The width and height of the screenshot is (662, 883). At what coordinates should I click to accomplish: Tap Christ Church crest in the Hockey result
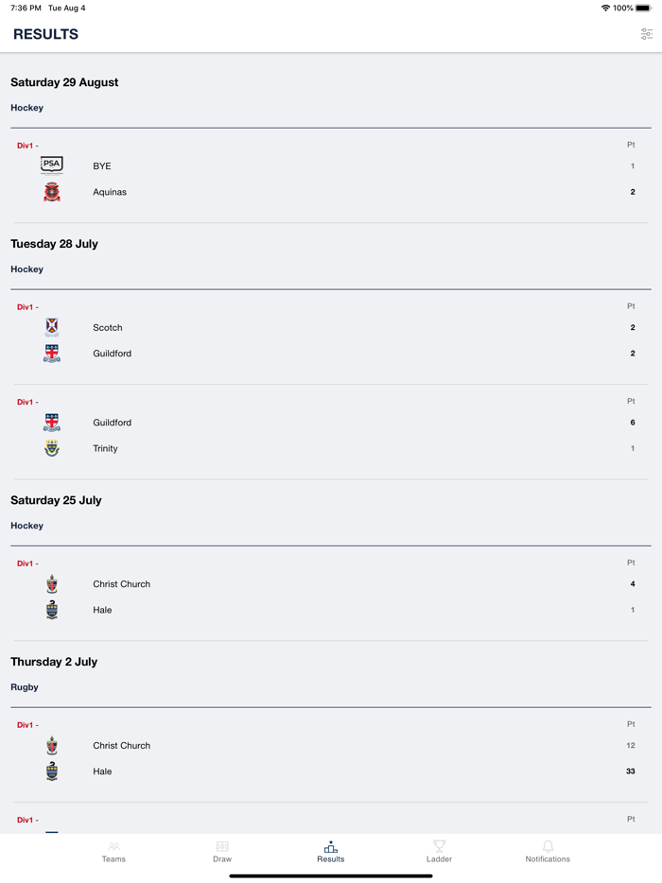pyautogui.click(x=52, y=584)
